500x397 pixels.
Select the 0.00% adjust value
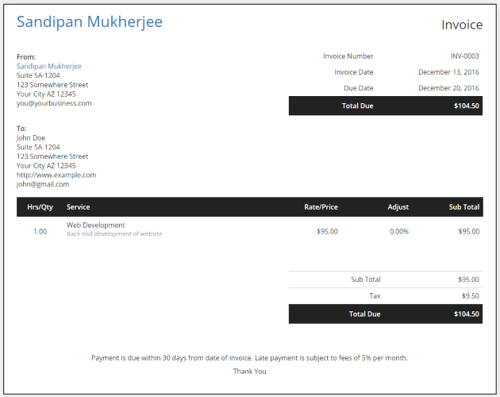coord(399,231)
